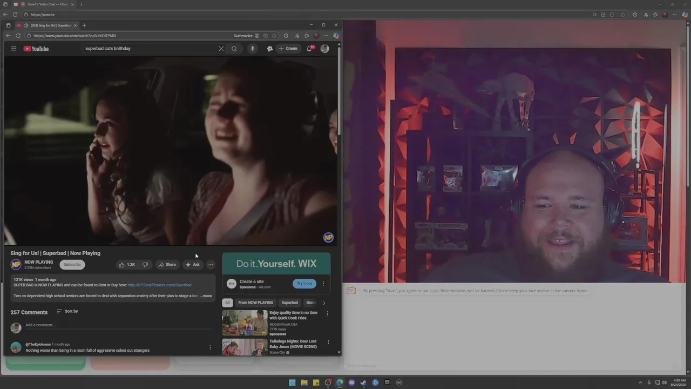Open the taskbar volume control
The height and width of the screenshot is (389, 691).
click(663, 383)
